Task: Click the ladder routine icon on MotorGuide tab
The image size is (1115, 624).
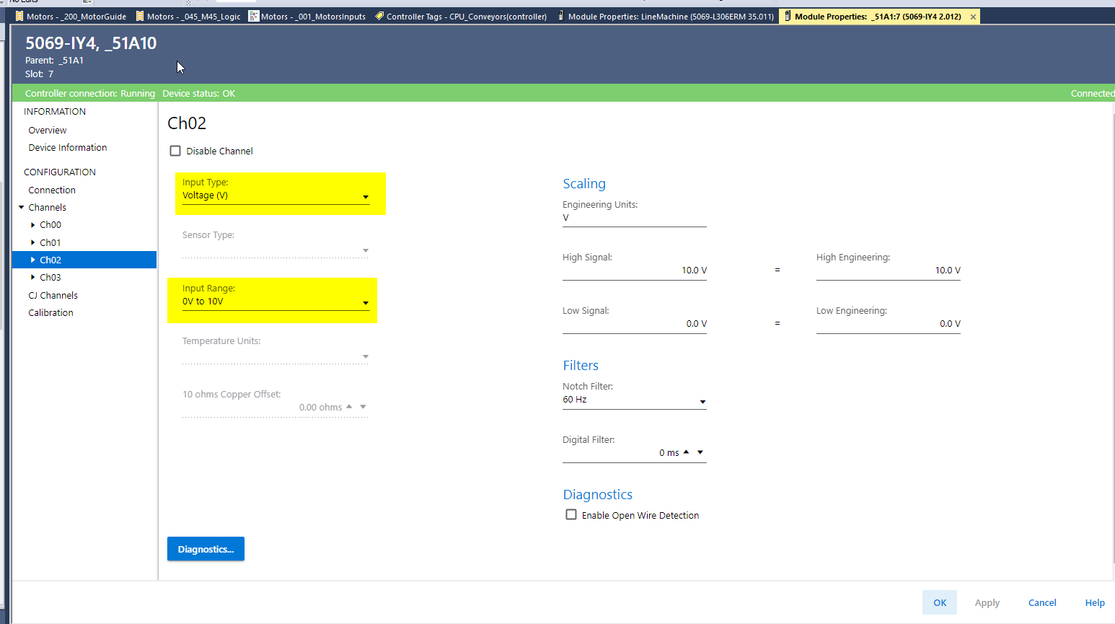Action: click(x=19, y=16)
